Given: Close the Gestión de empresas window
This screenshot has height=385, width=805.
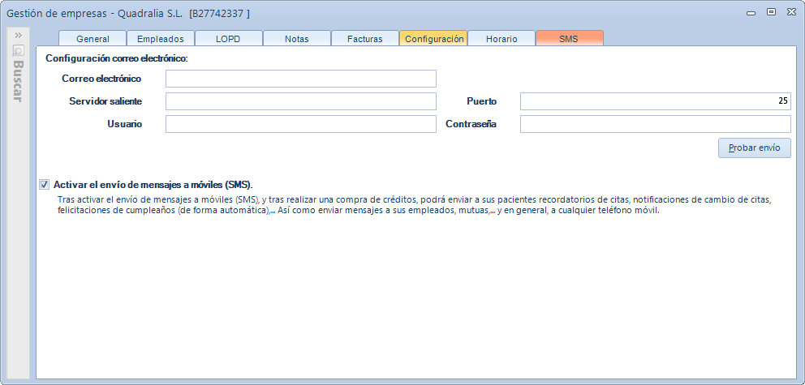Looking at the screenshot, I should [790, 11].
